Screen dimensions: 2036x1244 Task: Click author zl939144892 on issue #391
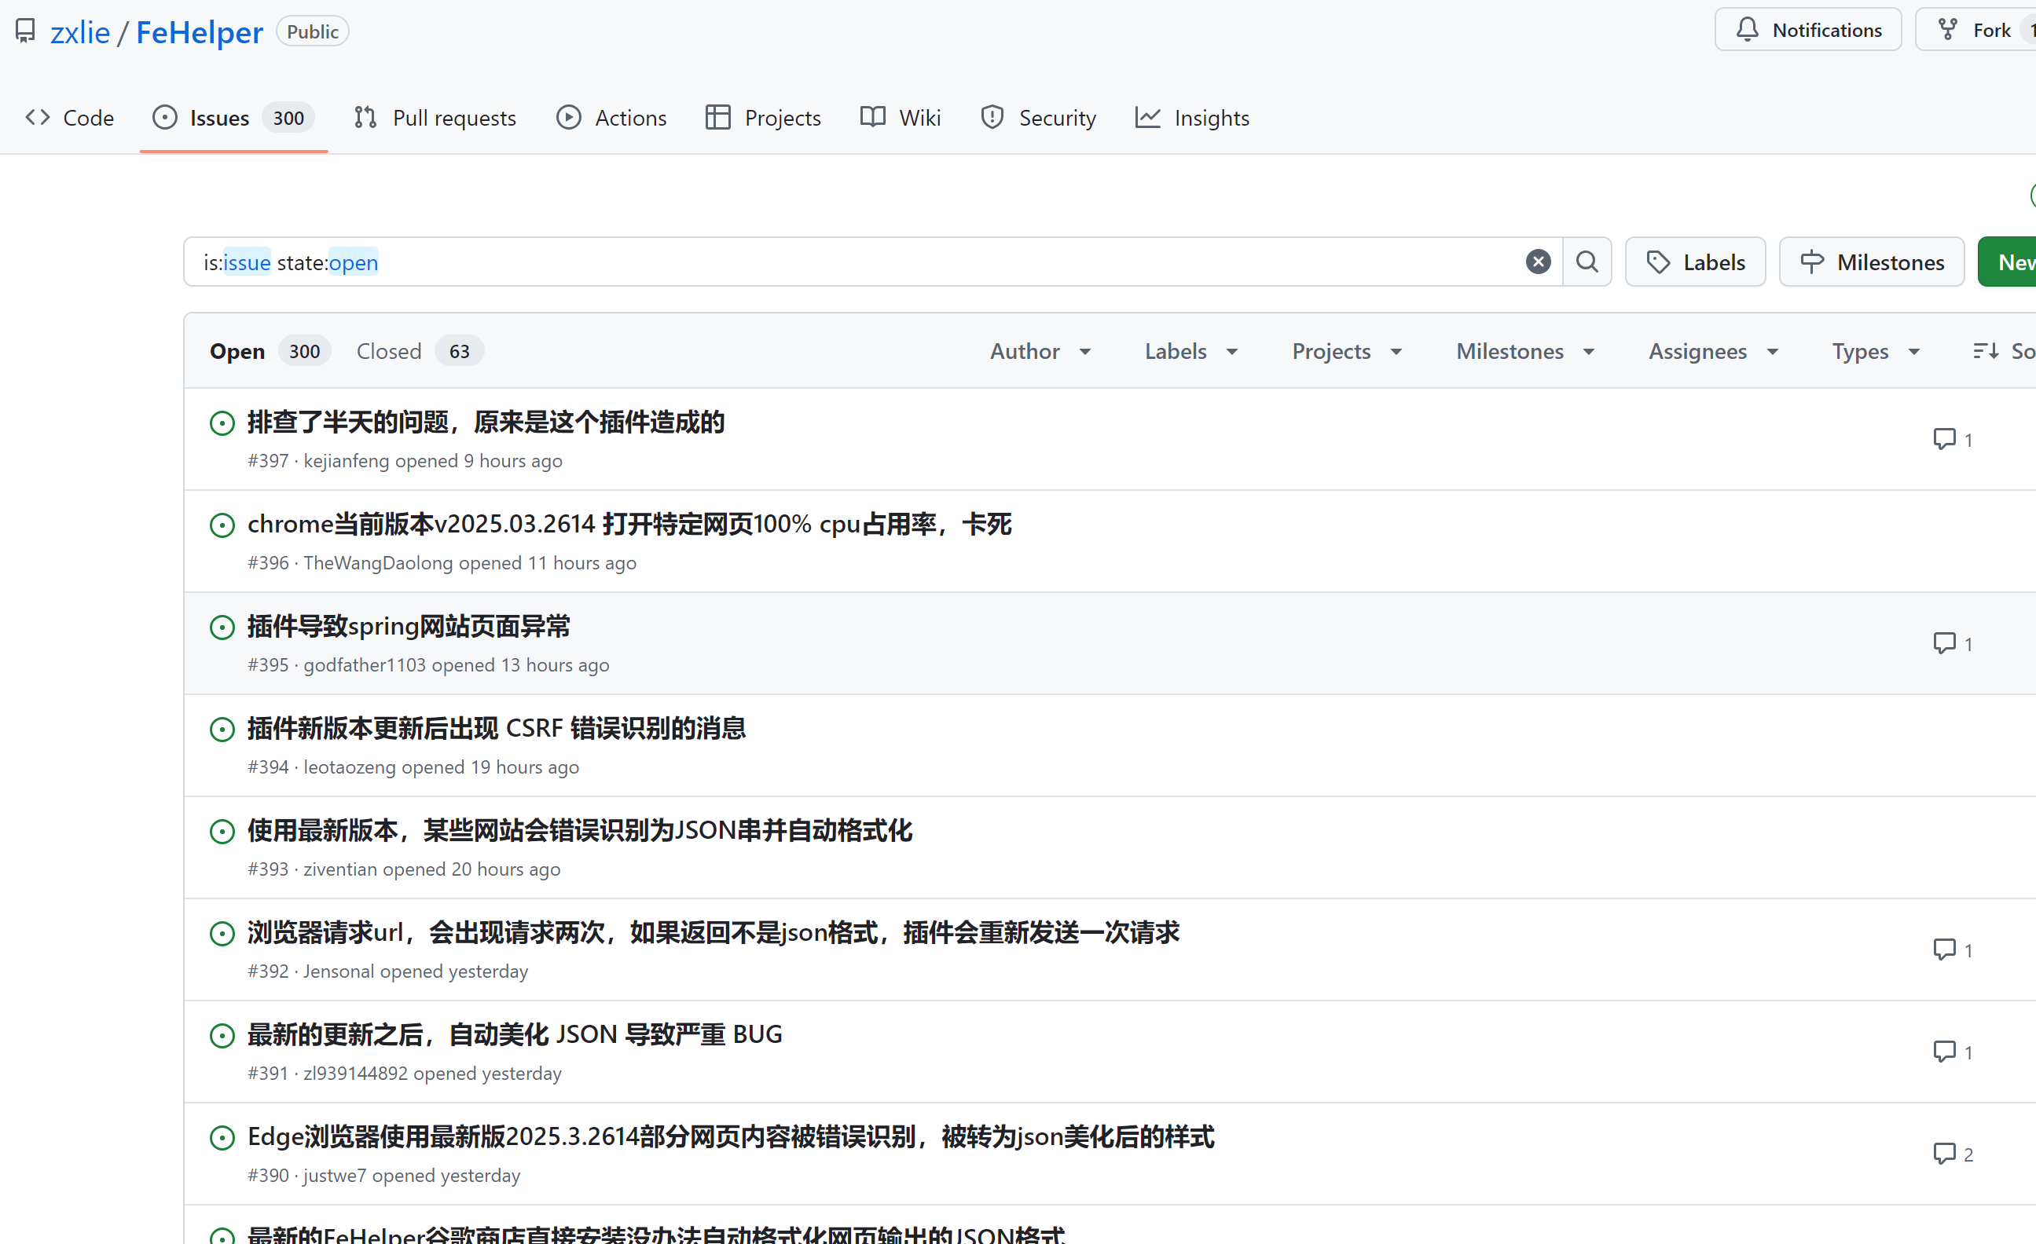coord(355,1073)
